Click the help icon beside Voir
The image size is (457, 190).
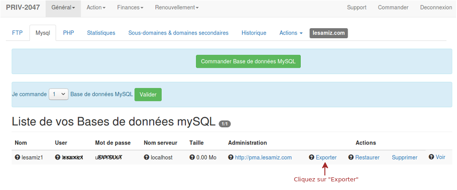point(431,157)
